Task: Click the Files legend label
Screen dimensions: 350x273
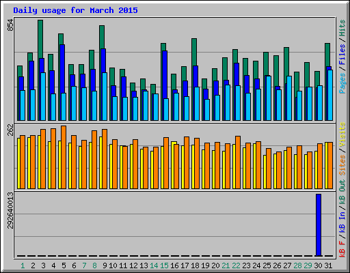Action: point(342,55)
